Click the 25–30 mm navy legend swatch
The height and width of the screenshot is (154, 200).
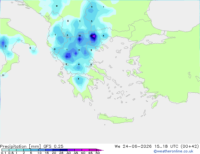click(64, 150)
